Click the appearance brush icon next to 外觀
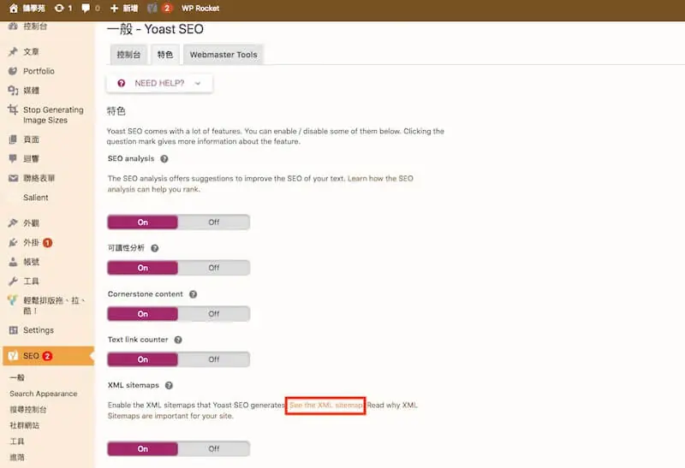 click(13, 223)
